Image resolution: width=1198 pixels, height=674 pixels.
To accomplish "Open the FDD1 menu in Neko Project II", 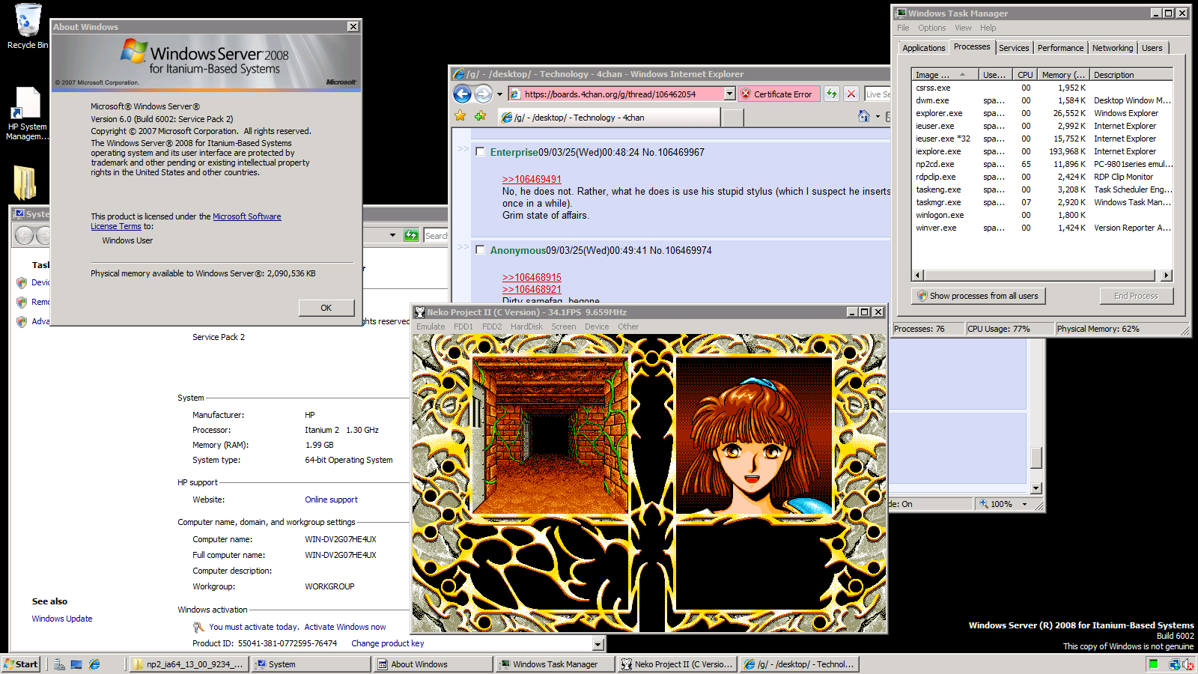I will click(x=463, y=327).
